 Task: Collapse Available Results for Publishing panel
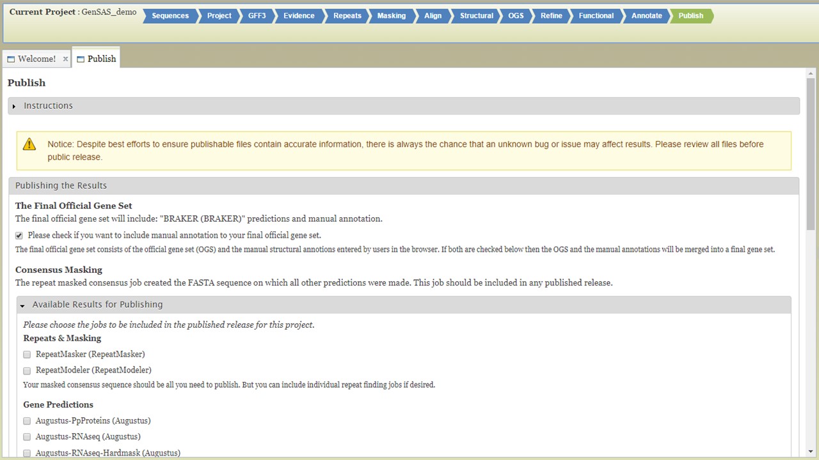pyautogui.click(x=404, y=305)
